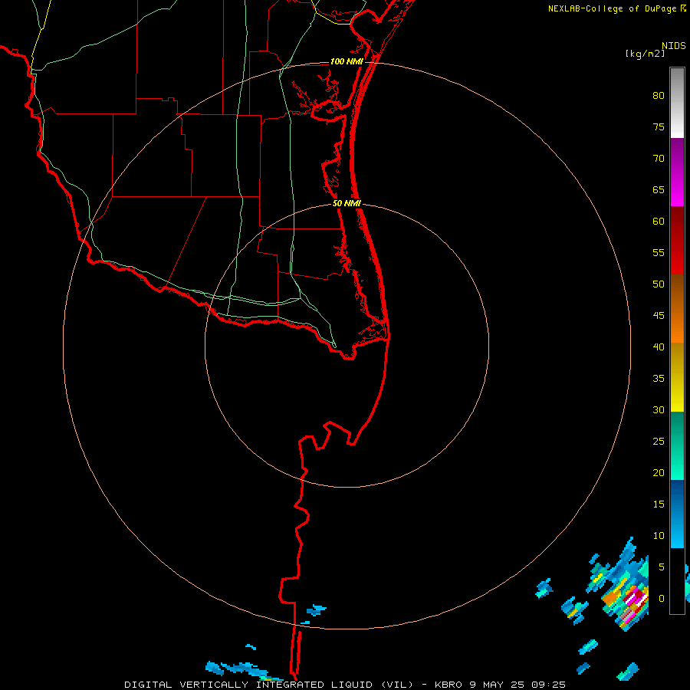
Task: Click the NIDS label above the scale
Action: 673,45
